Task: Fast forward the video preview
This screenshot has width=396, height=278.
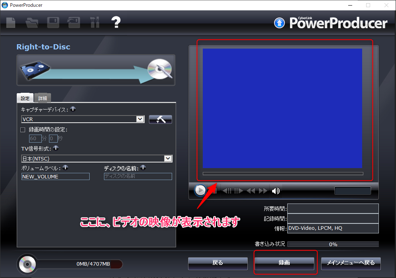Action: pyautogui.click(x=263, y=191)
